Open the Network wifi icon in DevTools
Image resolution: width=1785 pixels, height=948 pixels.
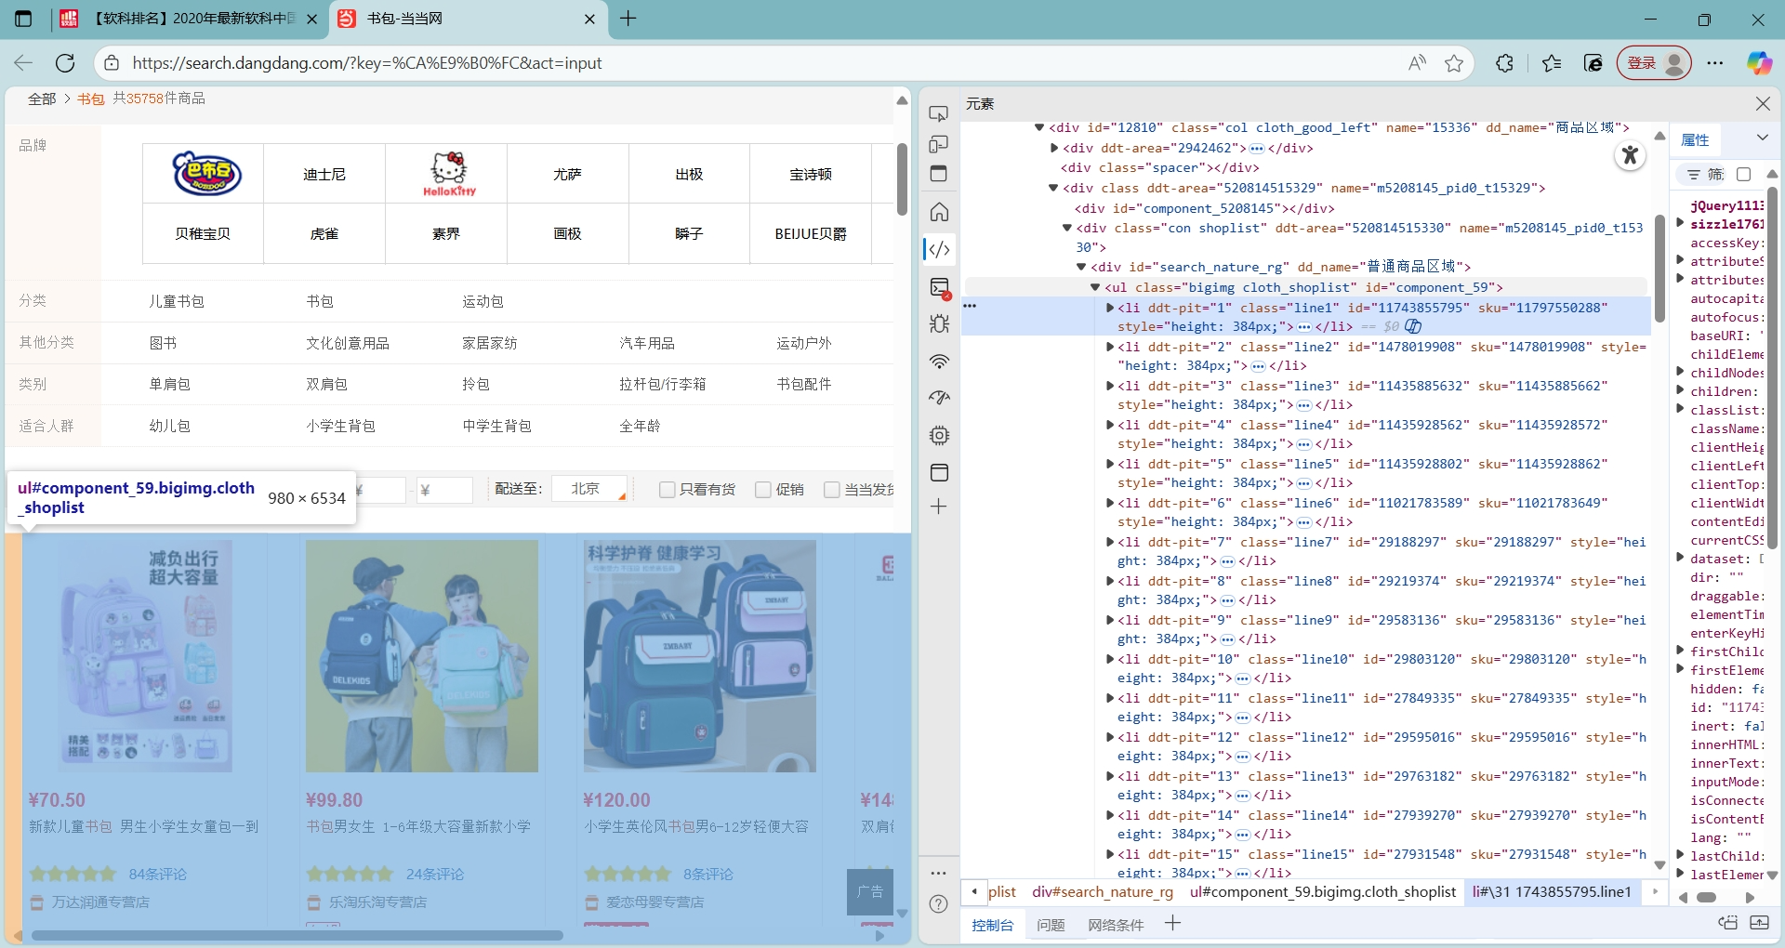click(939, 361)
